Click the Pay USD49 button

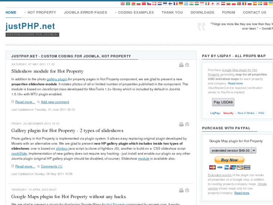click(223, 102)
